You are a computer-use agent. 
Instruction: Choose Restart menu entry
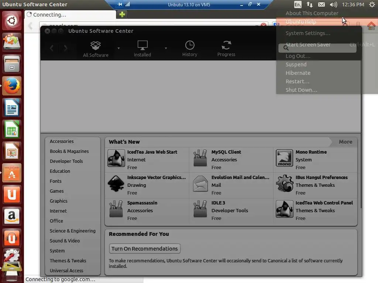(297, 81)
